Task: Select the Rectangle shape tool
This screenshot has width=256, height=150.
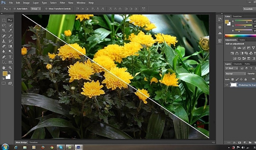Action: (x=10, y=62)
